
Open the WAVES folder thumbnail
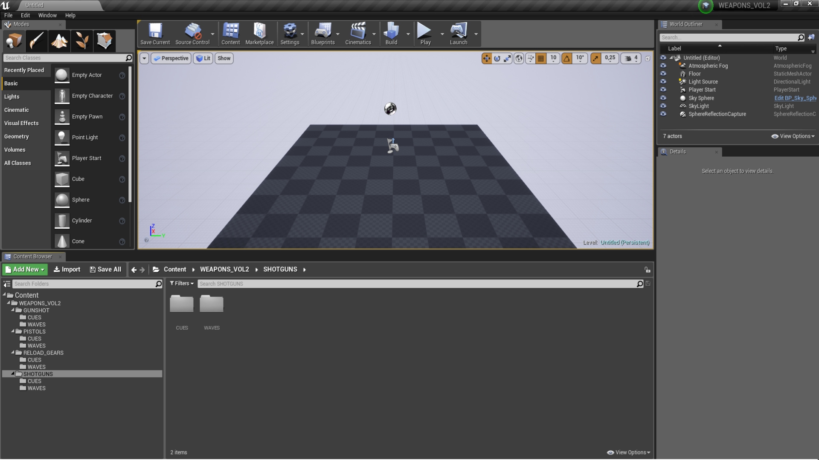[x=212, y=304]
